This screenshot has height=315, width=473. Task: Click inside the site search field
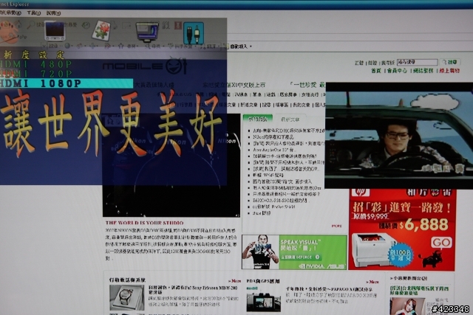417,62
